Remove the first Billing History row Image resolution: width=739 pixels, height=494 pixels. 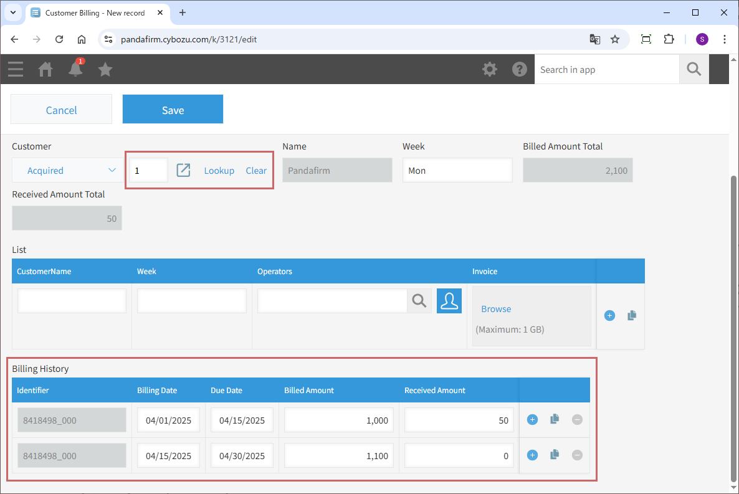pyautogui.click(x=577, y=420)
